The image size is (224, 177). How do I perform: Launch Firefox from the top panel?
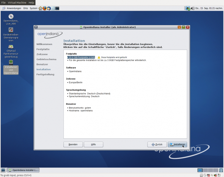45,8
